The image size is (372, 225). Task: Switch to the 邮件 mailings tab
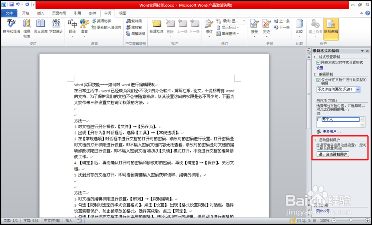tap(93, 13)
